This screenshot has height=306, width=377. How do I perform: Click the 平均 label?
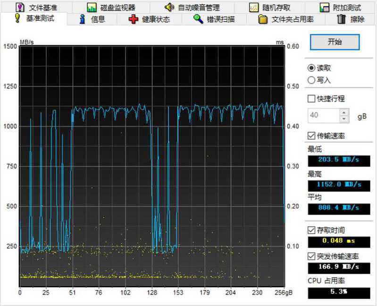pos(315,197)
